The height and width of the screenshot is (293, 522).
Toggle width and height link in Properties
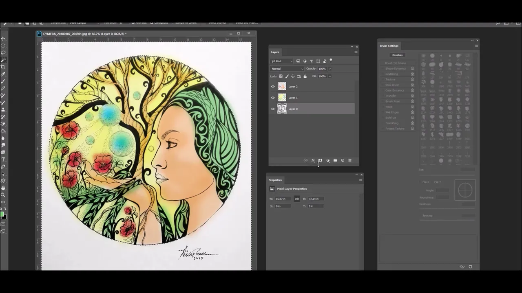pos(296,199)
